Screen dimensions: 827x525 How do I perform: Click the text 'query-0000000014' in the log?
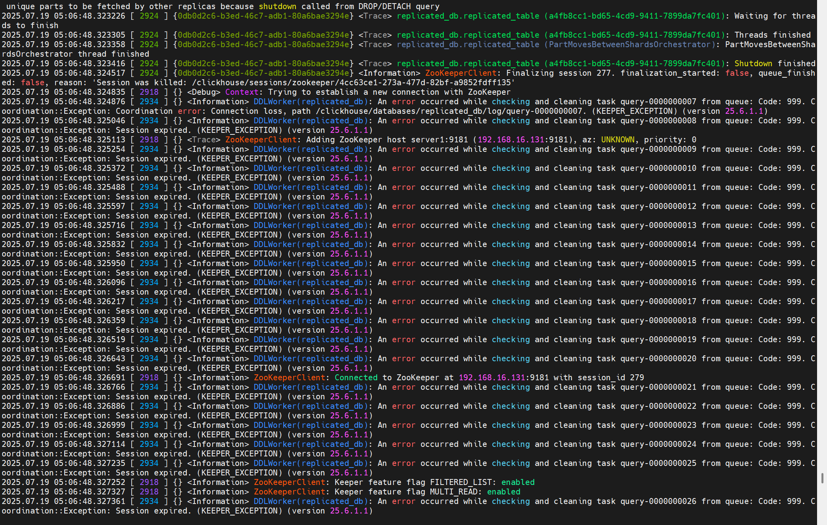[x=658, y=244]
